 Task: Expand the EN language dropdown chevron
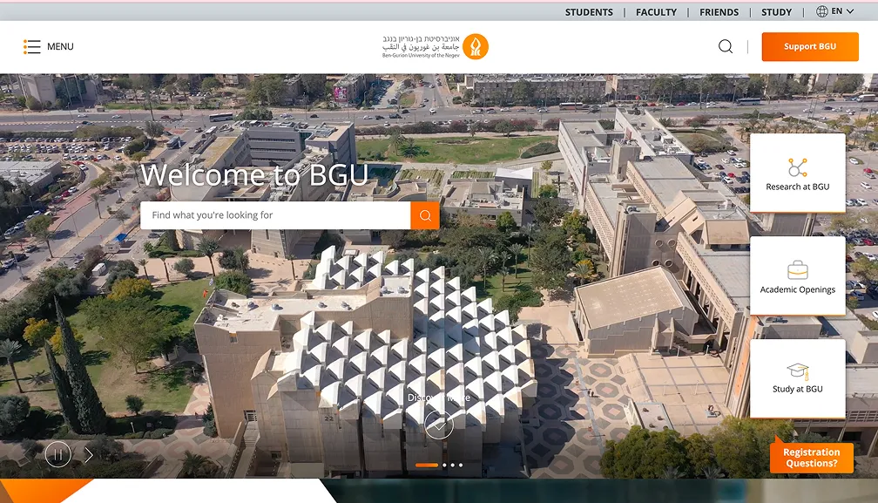(x=850, y=11)
